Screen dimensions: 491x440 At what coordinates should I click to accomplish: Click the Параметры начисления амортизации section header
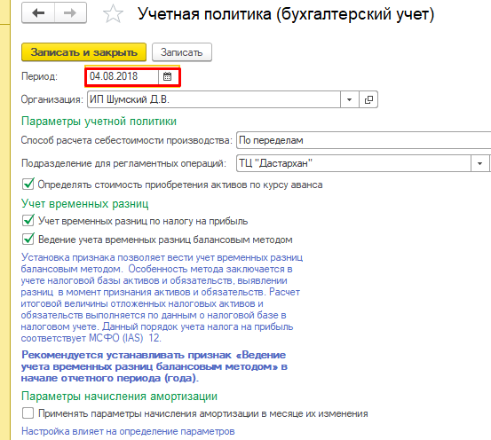point(119,396)
